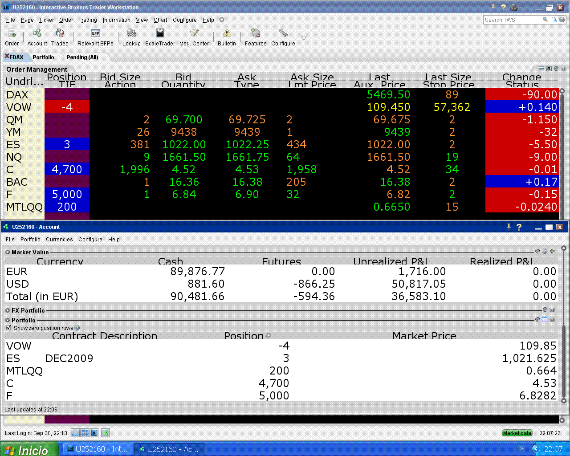570x456 pixels.
Task: Expand the FX Portfolio section
Action: tap(8, 310)
